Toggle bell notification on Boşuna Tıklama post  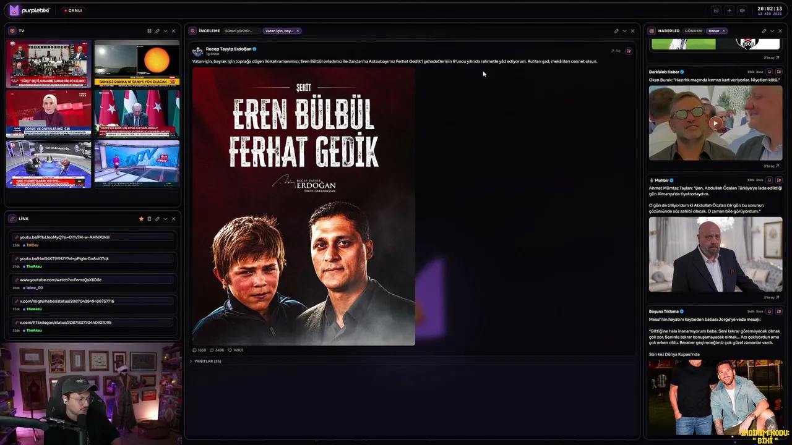point(770,311)
